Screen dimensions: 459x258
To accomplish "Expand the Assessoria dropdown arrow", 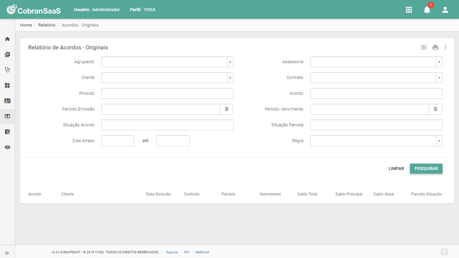I will [439, 62].
